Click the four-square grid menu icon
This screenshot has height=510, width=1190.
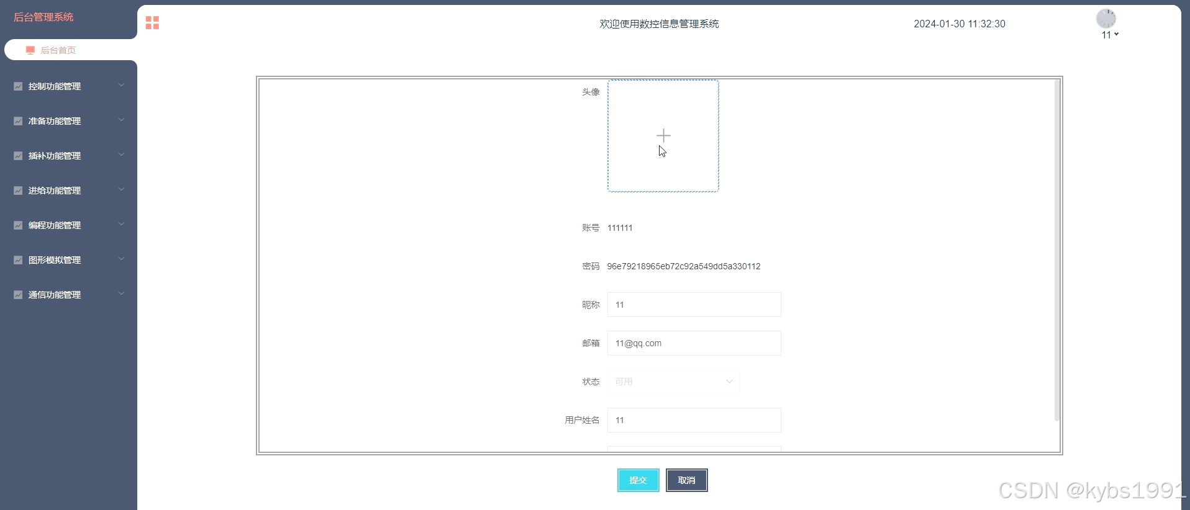152,23
